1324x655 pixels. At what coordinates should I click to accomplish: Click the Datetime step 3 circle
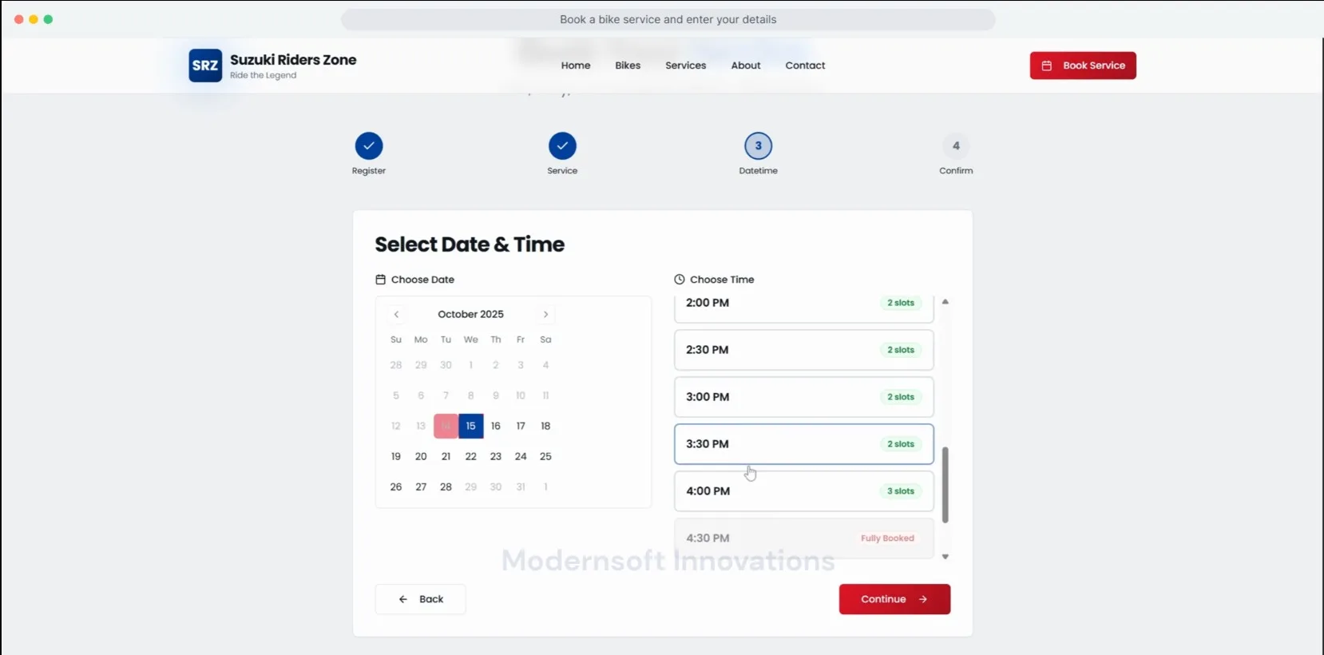(x=758, y=146)
